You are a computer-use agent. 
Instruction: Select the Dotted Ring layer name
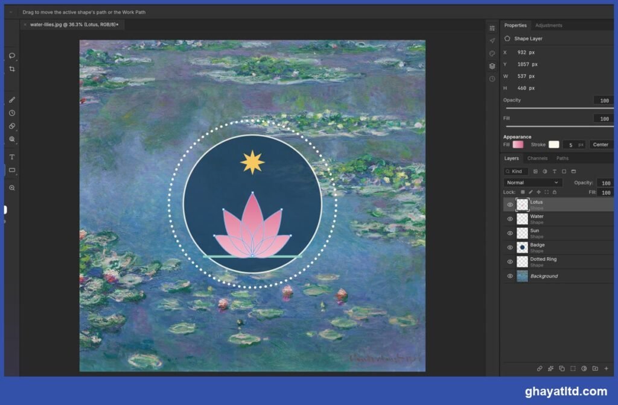pos(543,259)
